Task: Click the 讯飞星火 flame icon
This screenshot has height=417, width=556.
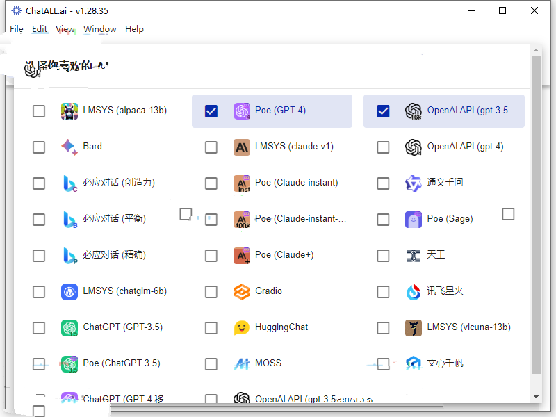Action: tap(414, 291)
